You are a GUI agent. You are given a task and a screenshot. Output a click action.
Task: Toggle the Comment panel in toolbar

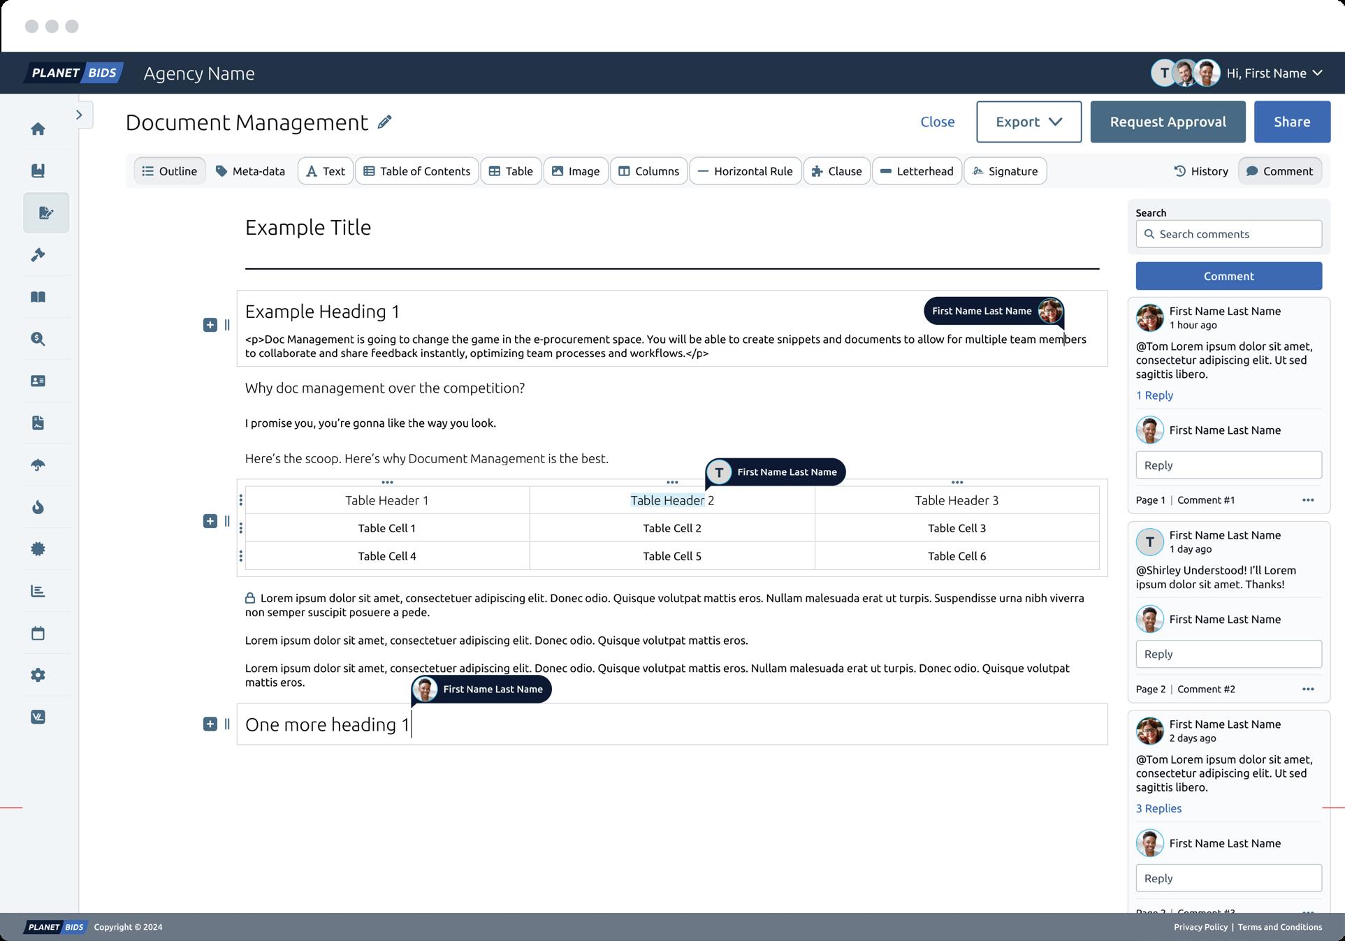click(x=1279, y=171)
